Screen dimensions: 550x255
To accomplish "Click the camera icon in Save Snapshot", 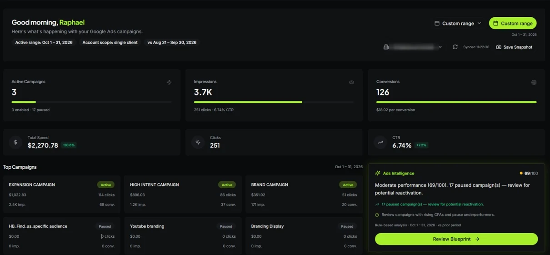I will 499,47.
